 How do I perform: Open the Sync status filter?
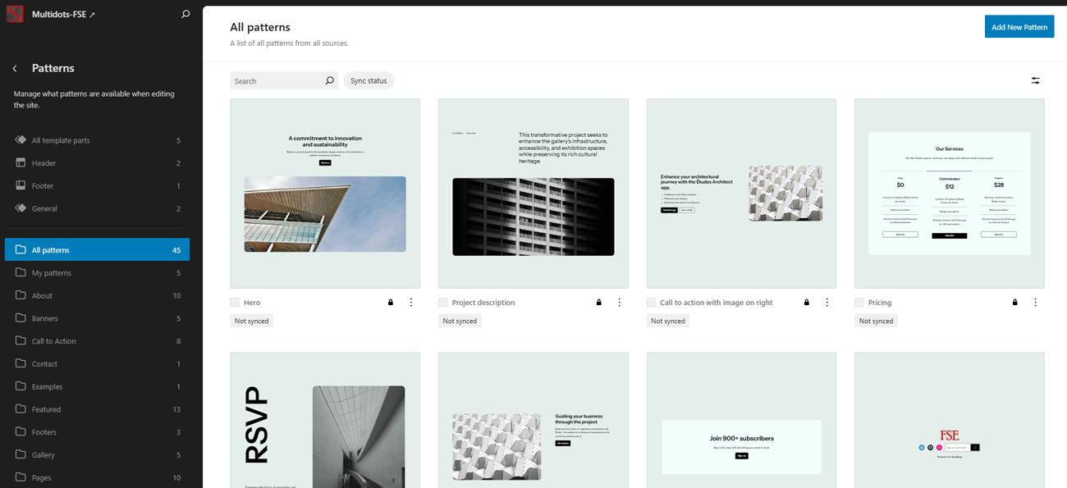pos(368,80)
